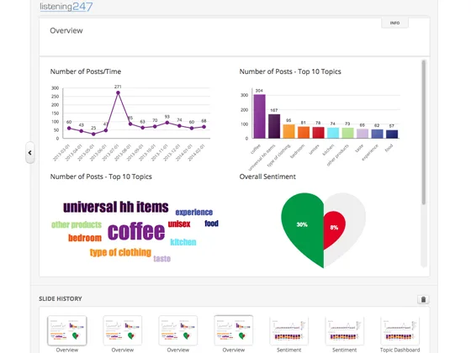Select the fourth Overview slide thumbnail
The height and width of the screenshot is (353, 471).
234,330
